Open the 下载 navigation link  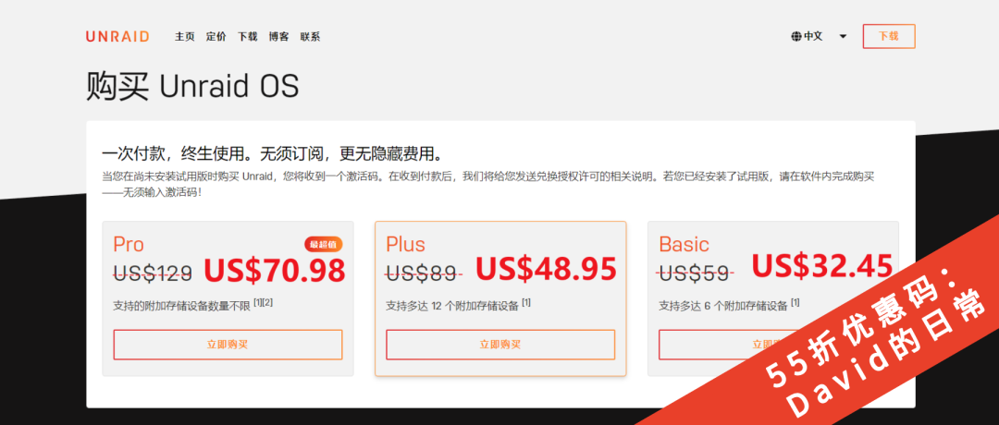tap(248, 37)
